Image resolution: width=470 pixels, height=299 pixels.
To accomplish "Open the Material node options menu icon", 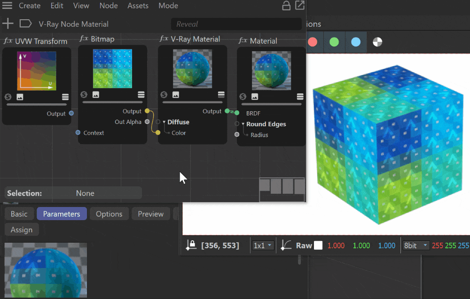I will pyautogui.click(x=300, y=96).
